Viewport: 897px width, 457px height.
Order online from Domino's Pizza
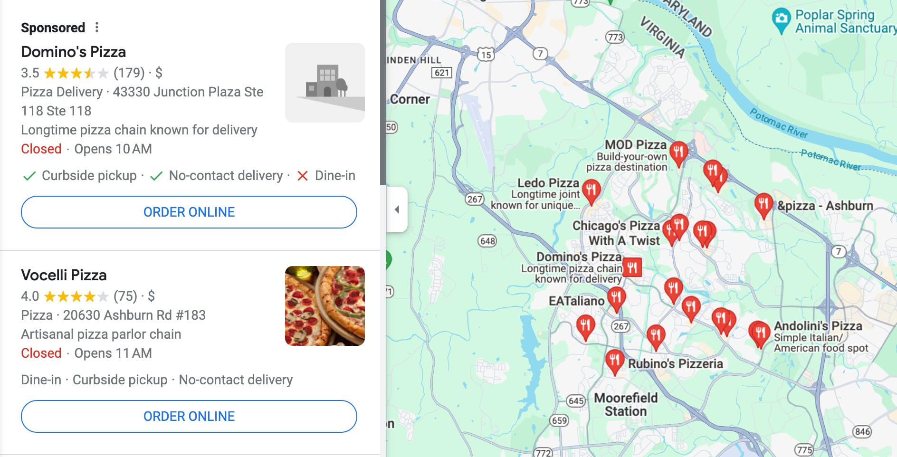(189, 212)
